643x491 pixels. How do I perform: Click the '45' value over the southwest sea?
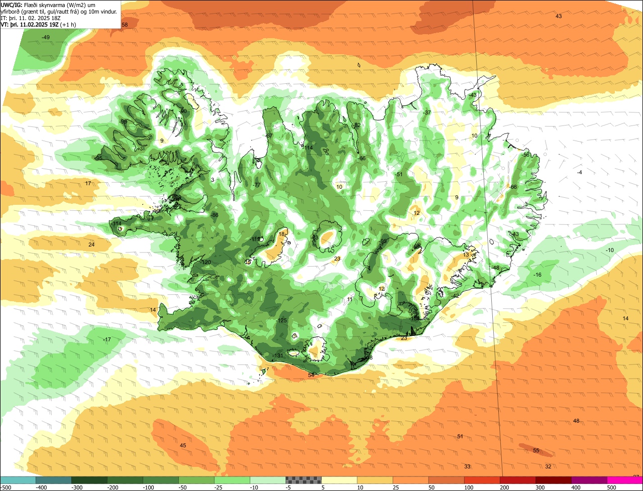(183, 445)
